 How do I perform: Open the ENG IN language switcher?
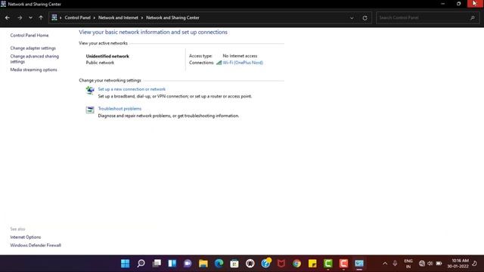click(408, 264)
